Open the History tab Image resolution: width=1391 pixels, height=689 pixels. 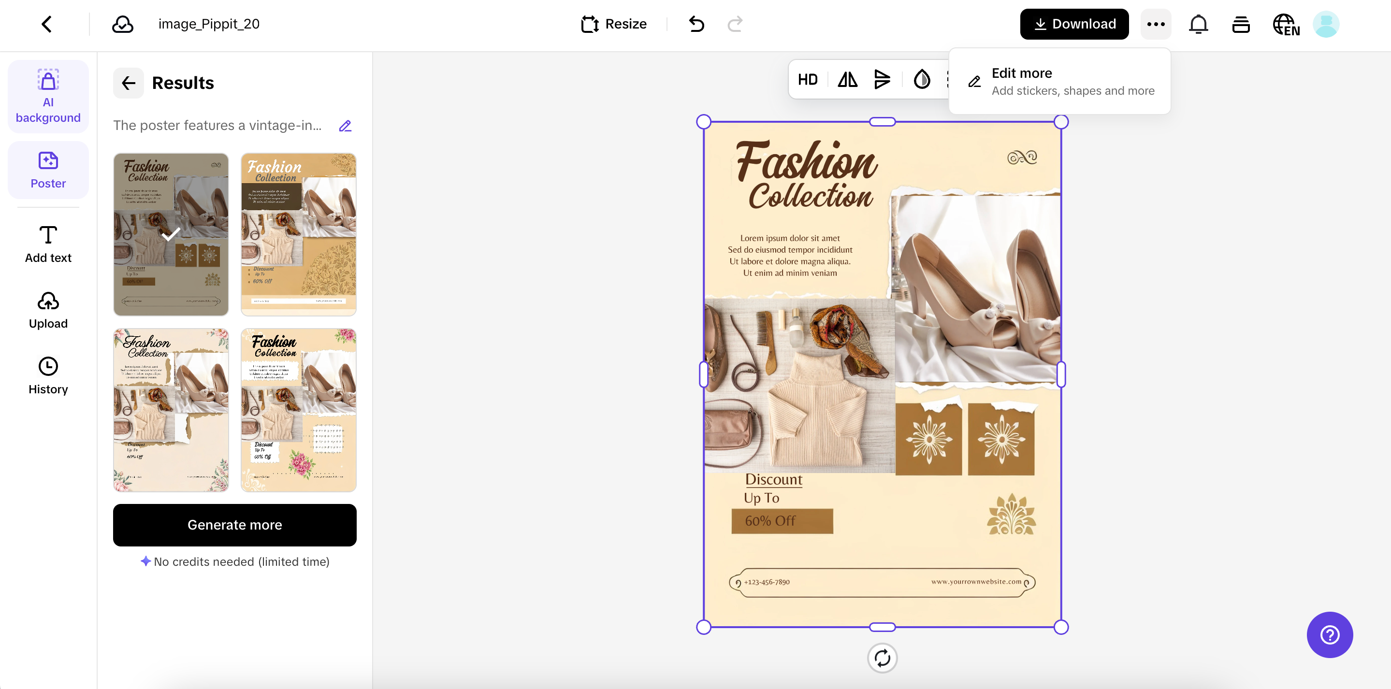pos(48,375)
